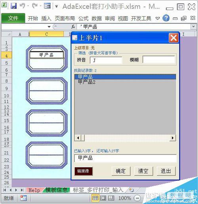198x204 pixels.
Task: Go to the first sheet tab arrow
Action: click(5, 190)
